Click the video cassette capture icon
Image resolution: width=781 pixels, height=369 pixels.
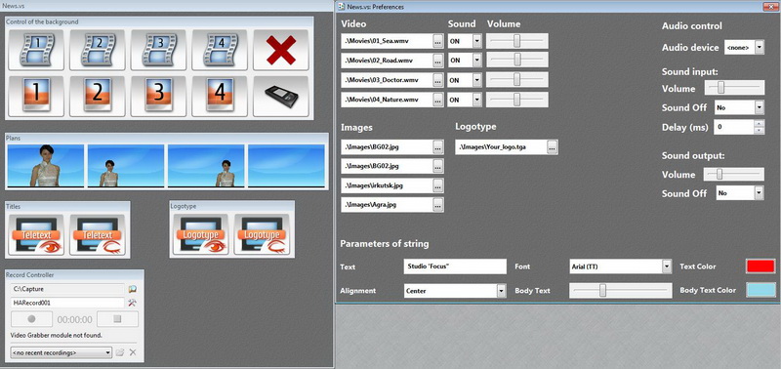tap(281, 96)
